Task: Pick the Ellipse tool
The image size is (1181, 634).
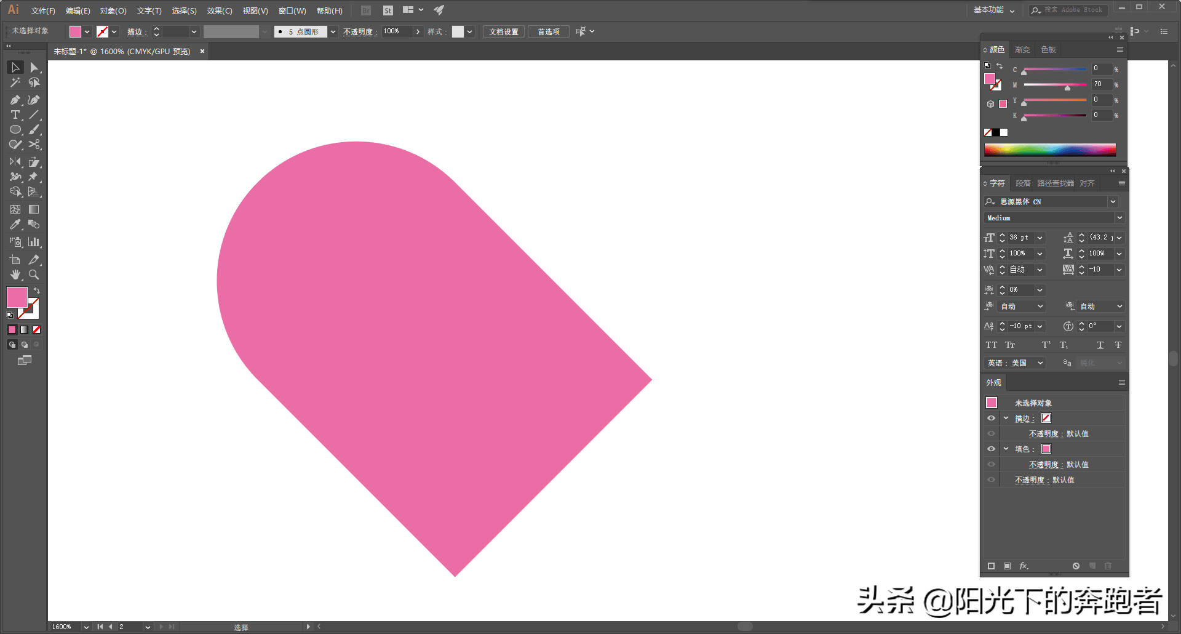Action: 15,130
